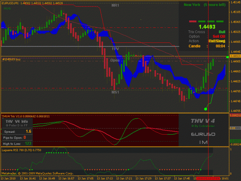Screen dimensions: 241x181
Task: Click the 13 Jan 2010 time axis label
Action: pos(8,179)
